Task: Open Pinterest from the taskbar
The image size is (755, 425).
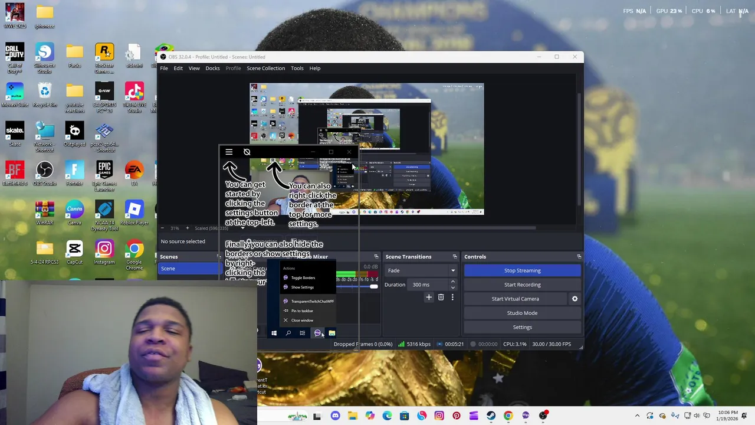Action: 456,416
